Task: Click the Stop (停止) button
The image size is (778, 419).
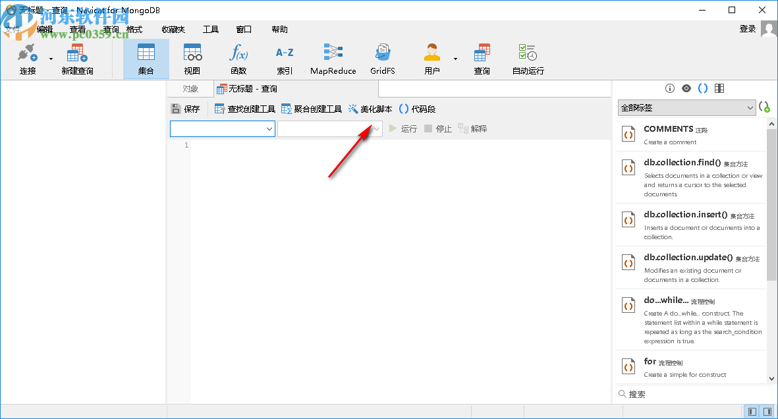Action: 437,128
